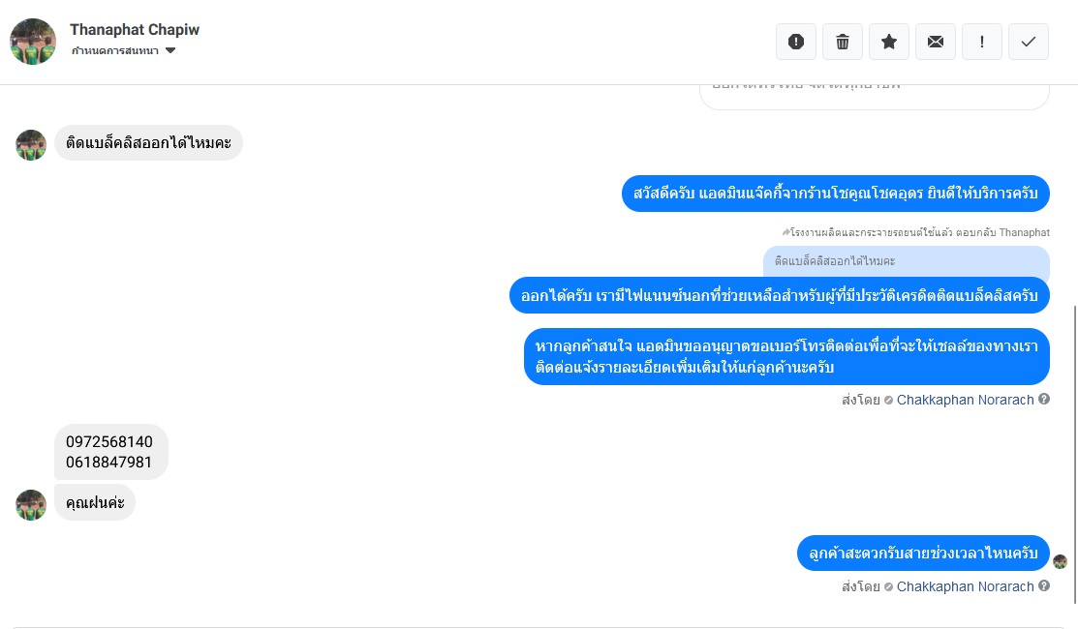Click the Thanaphat Chapiw name heading
The height and width of the screenshot is (629, 1078).
(135, 29)
